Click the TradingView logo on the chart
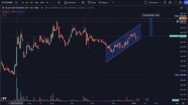The width and height of the screenshot is (188, 105). (4, 98)
